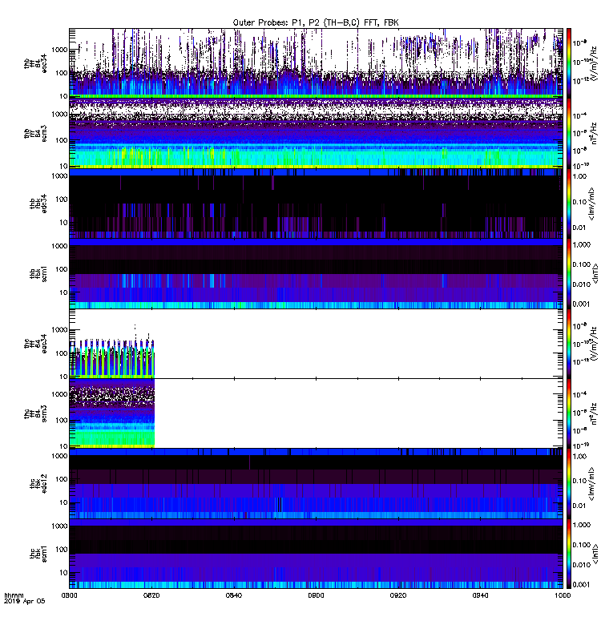Click the 100 y-axis tick of thb scm3 panel
The height and width of the screenshot is (641, 601).
coord(61,140)
